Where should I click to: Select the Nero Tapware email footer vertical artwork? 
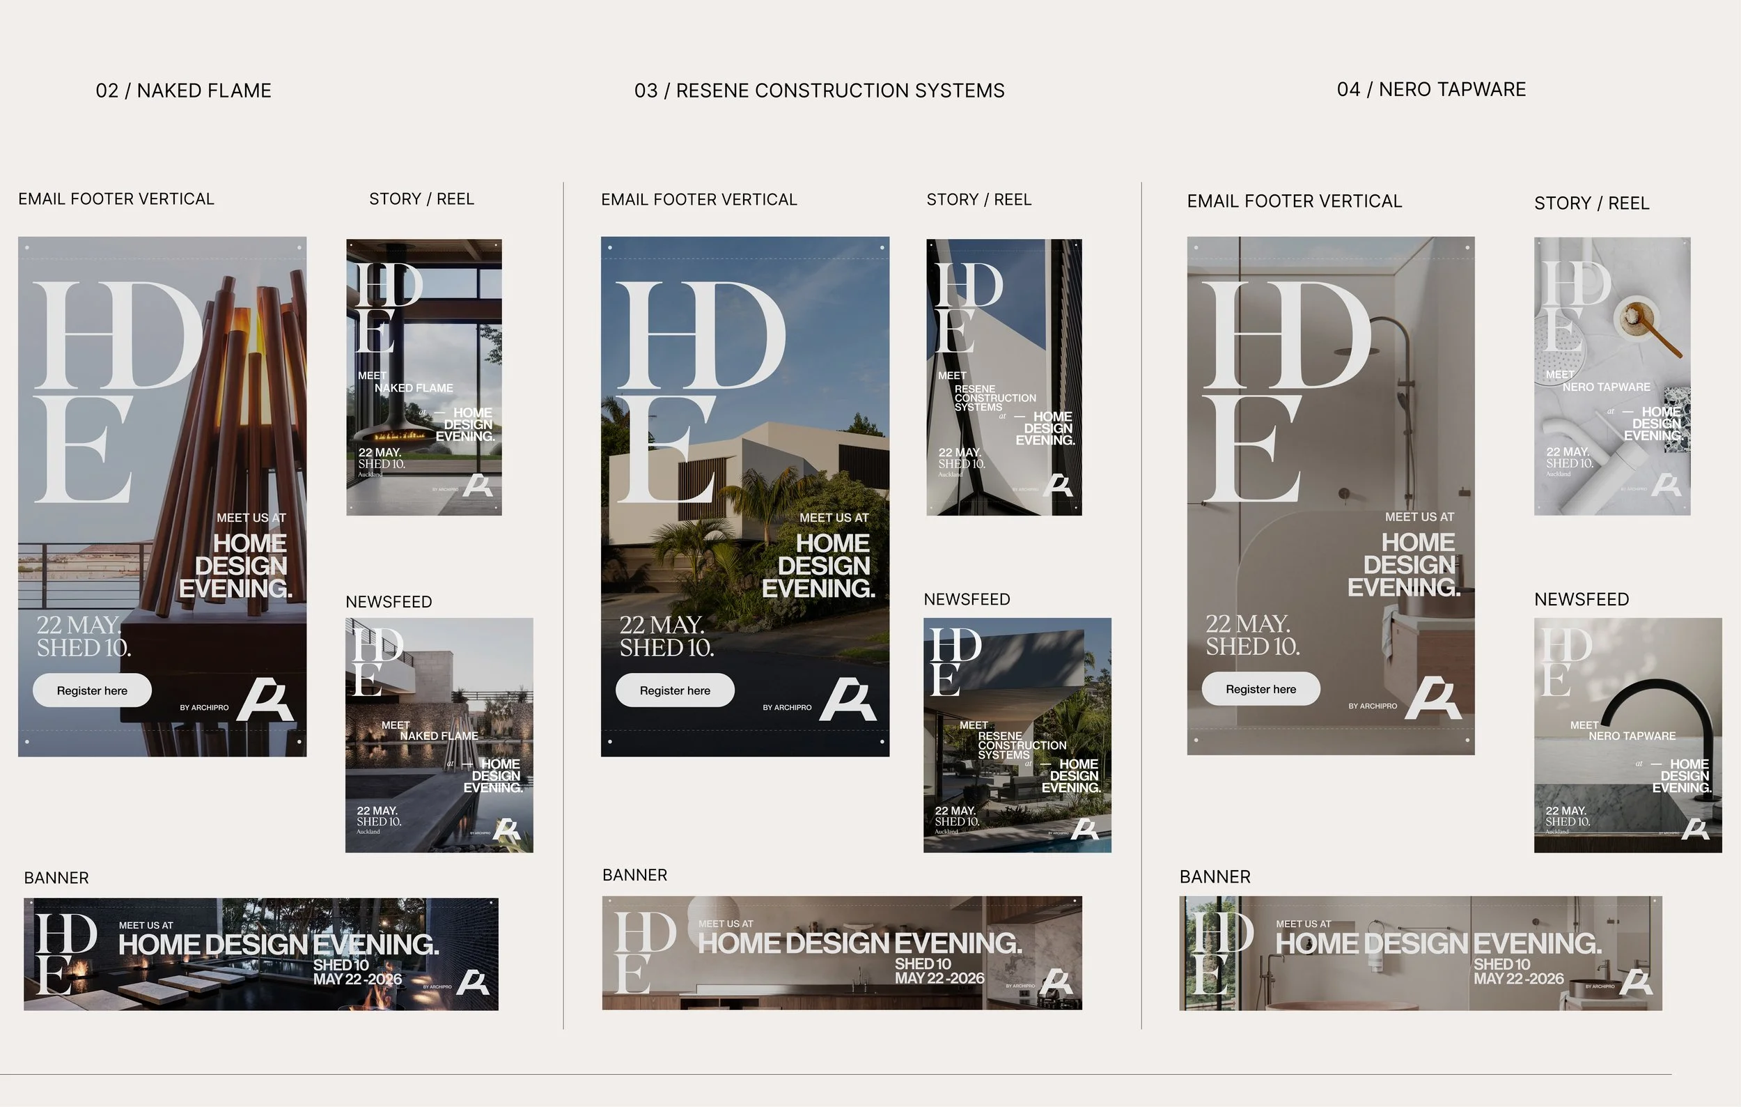coord(1330,495)
